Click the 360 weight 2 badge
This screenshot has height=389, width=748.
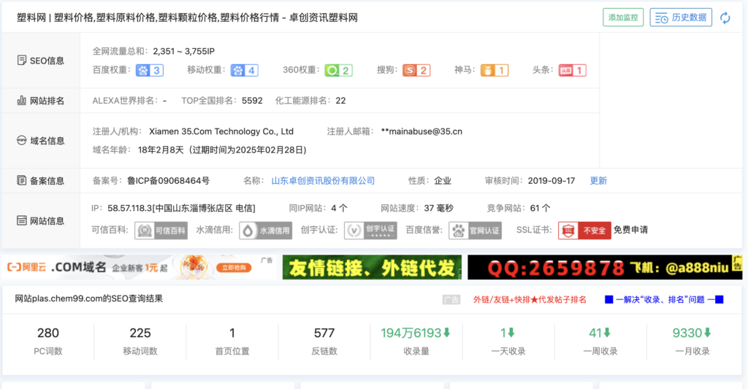[338, 71]
